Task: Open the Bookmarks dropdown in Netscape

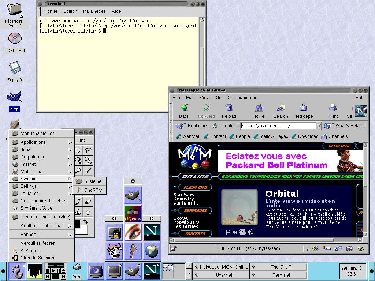Action: [x=193, y=126]
